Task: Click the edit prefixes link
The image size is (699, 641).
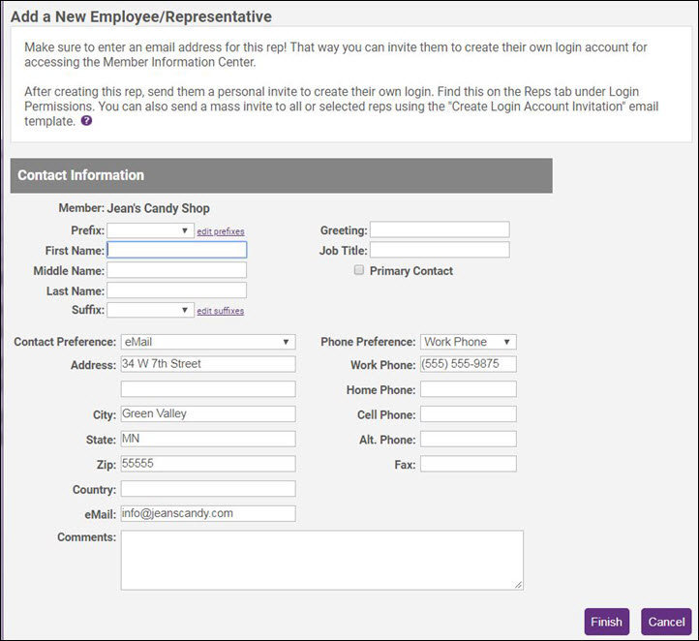Action: click(221, 231)
